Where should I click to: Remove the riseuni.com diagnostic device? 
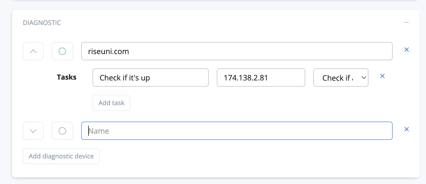click(407, 49)
